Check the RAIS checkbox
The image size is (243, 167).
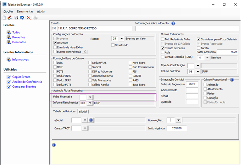130,80
